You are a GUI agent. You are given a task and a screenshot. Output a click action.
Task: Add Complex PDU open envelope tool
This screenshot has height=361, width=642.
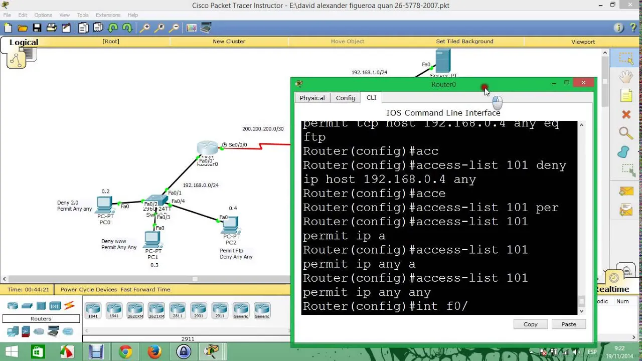(626, 210)
